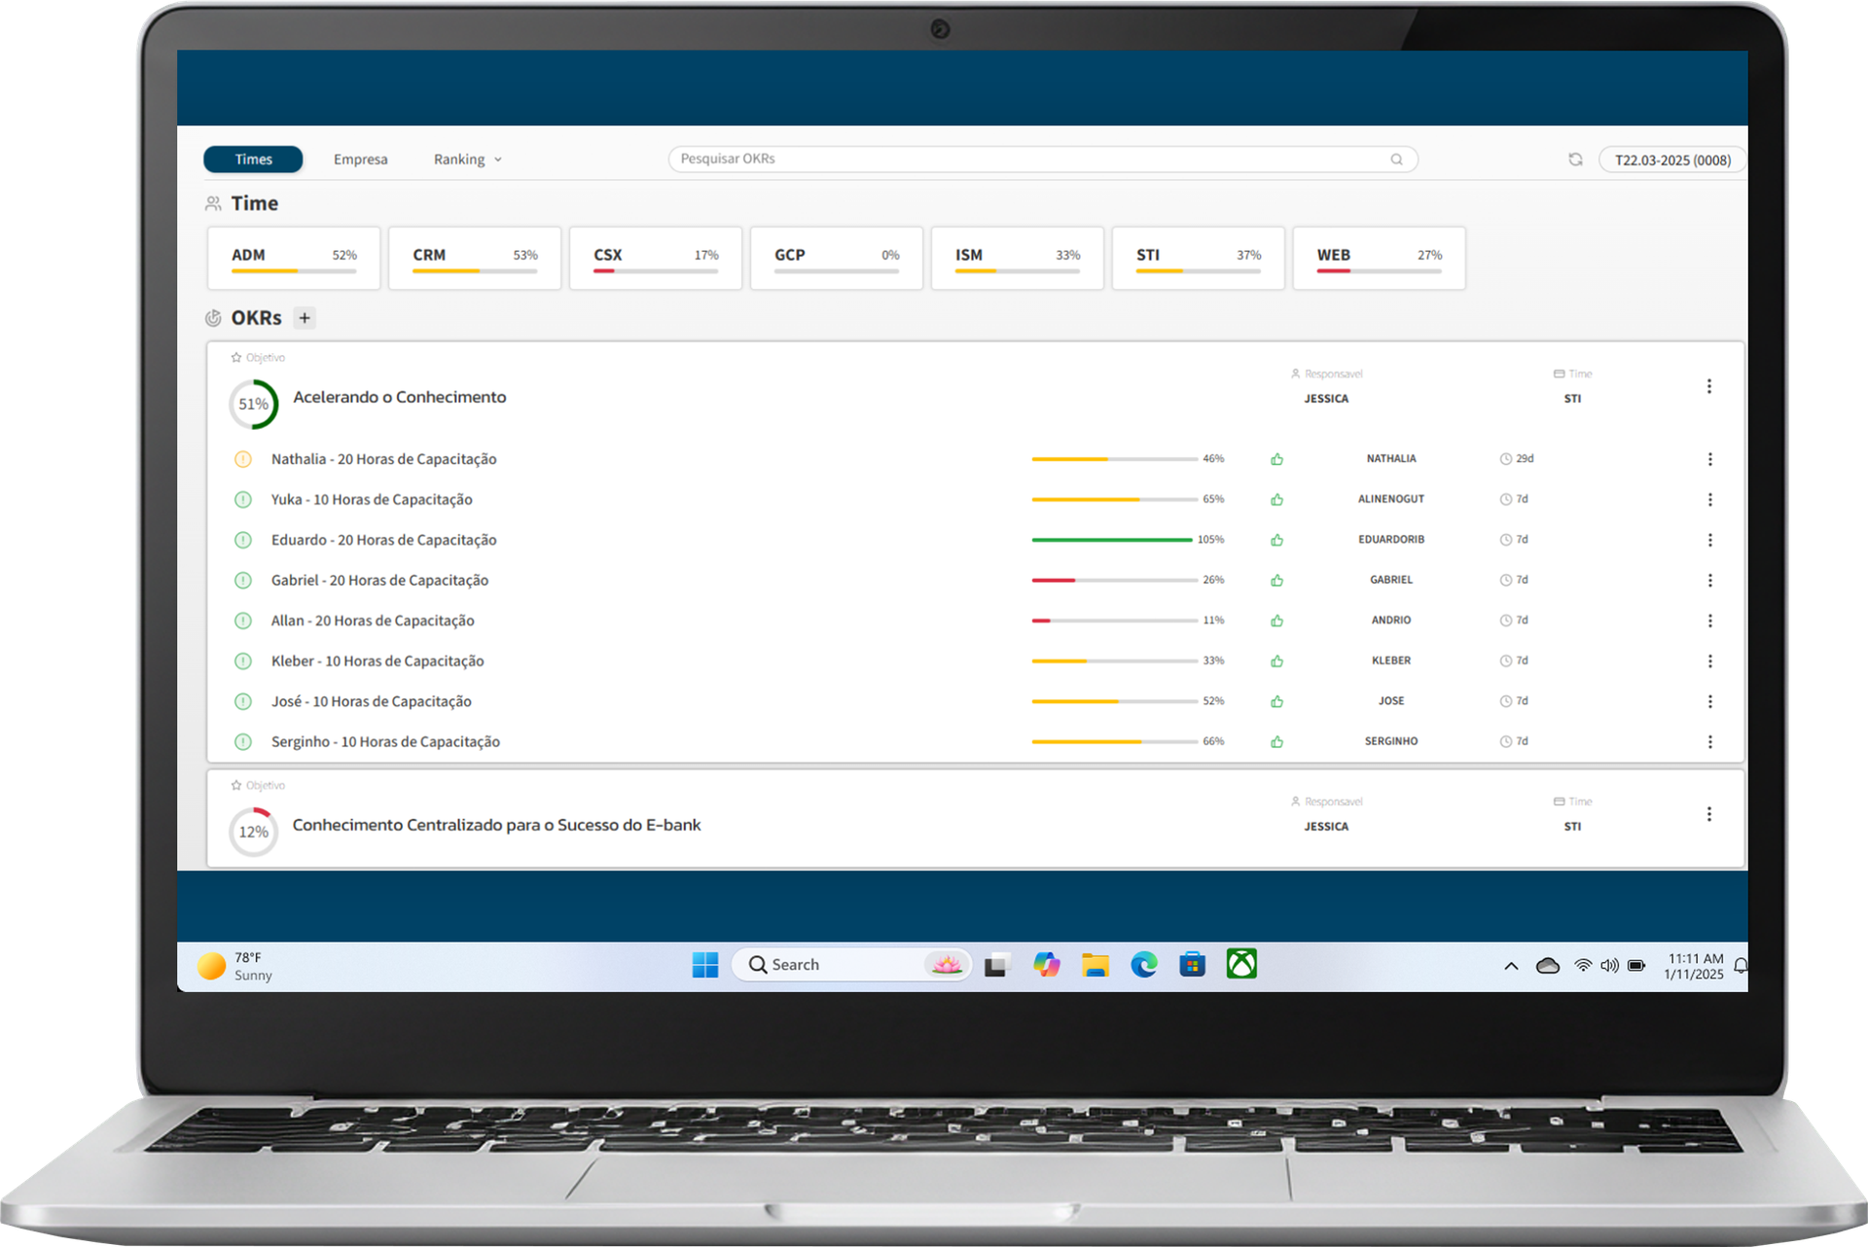Open Microsoft Edge from the taskbar
The image size is (1868, 1247).
pyautogui.click(x=1143, y=965)
